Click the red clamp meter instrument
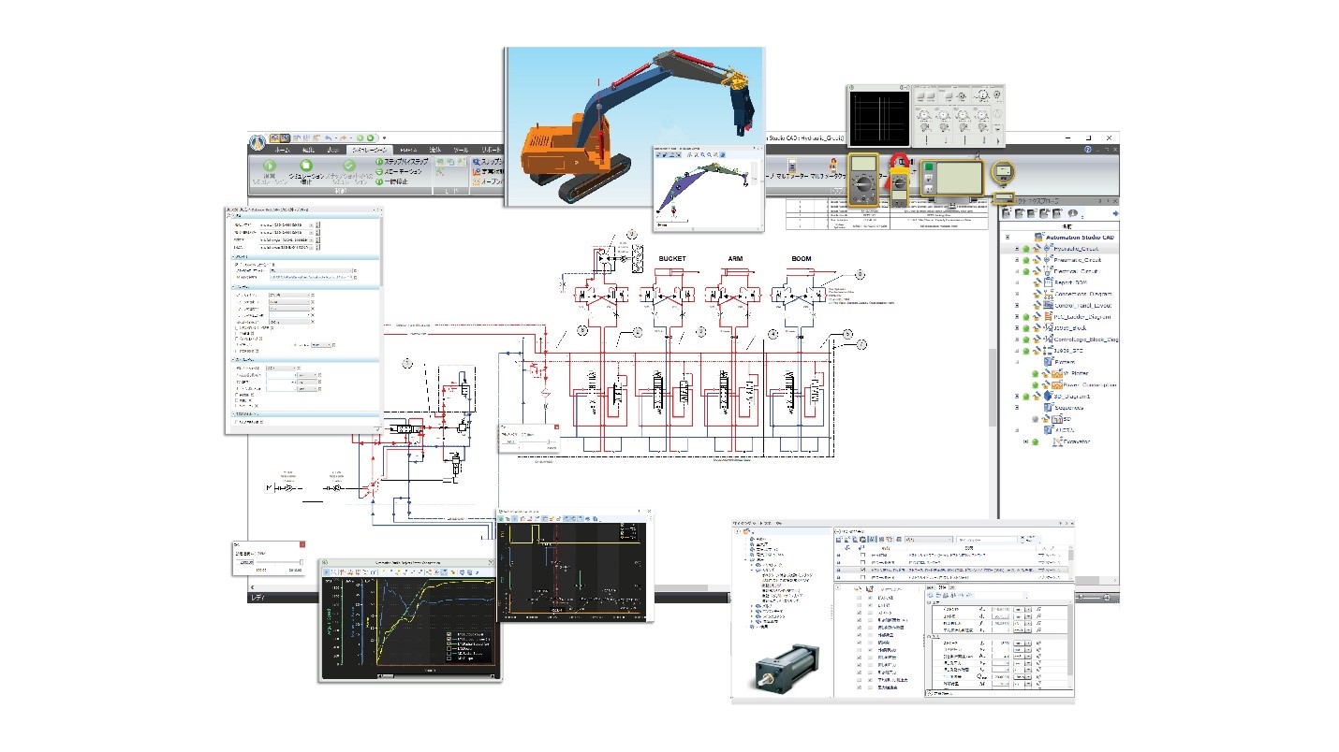The width and height of the screenshot is (1339, 752). point(900,177)
